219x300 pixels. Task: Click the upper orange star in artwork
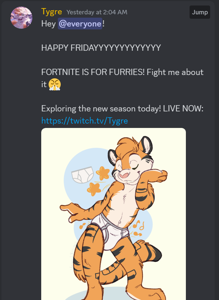tap(103, 173)
